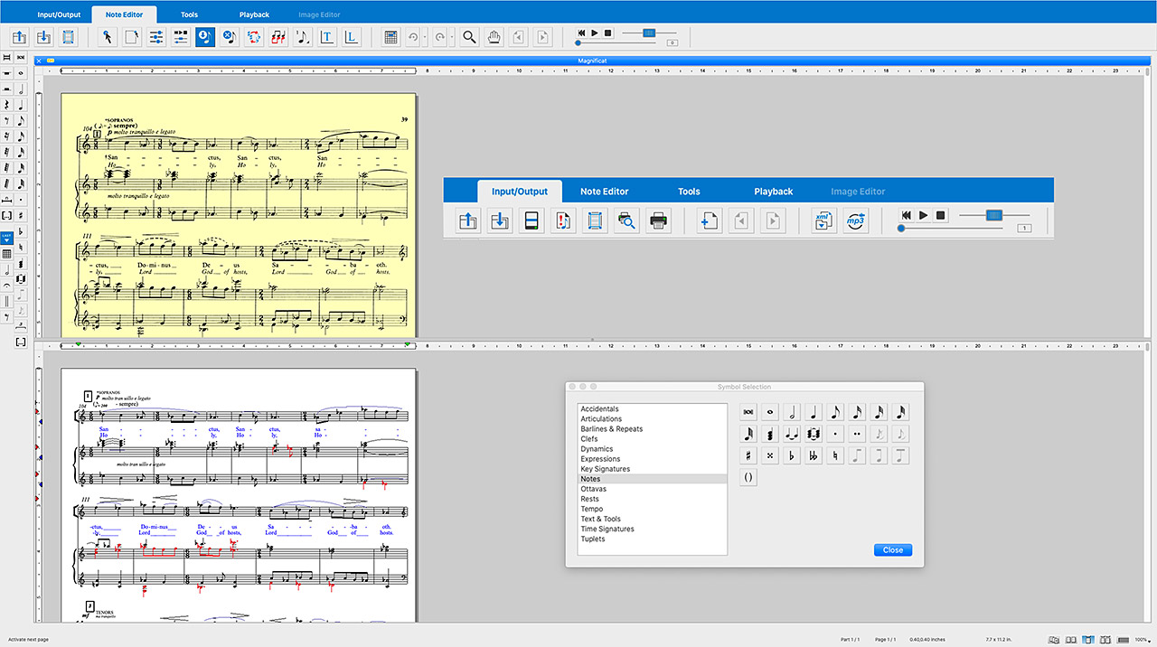This screenshot has width=1157, height=647.
Task: Pick the natural sign symbol
Action: (x=835, y=455)
